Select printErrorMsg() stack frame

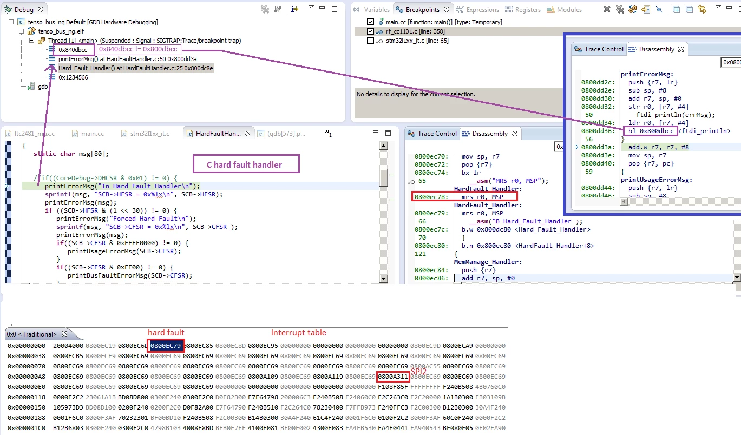pos(127,59)
